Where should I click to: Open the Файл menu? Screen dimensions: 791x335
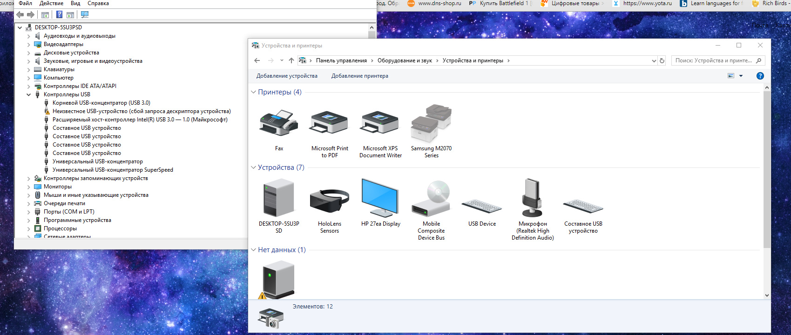pyautogui.click(x=25, y=3)
